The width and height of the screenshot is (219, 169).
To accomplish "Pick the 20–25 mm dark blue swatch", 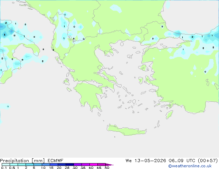I will (62, 165).
